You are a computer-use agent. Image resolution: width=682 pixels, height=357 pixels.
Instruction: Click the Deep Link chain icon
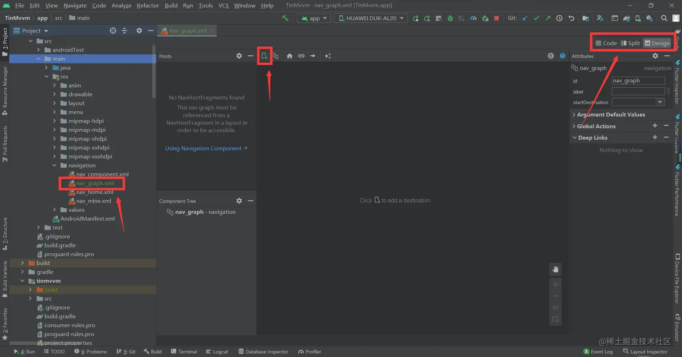pyautogui.click(x=301, y=56)
